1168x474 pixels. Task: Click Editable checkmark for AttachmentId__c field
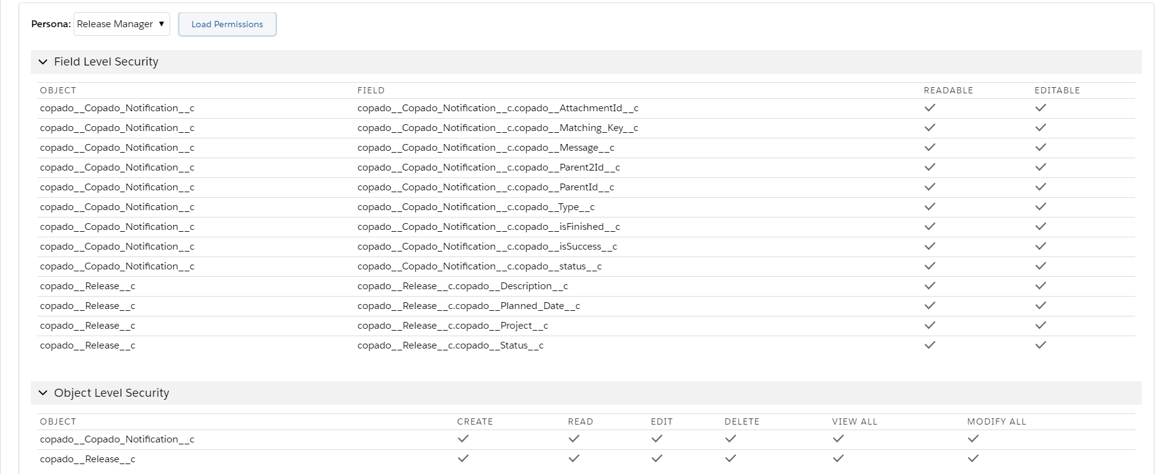(x=1040, y=108)
